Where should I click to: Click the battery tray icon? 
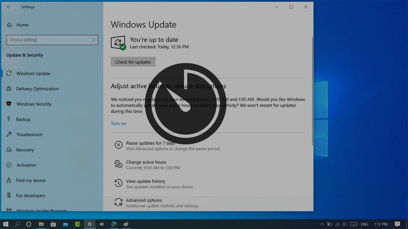[x=329, y=224]
